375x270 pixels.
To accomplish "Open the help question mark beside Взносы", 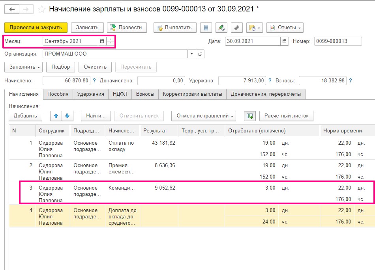I will (351, 81).
